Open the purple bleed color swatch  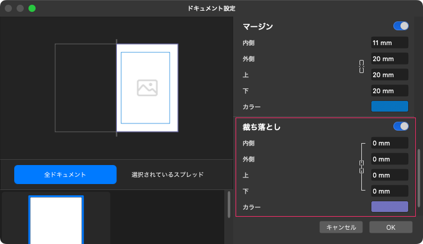[390, 207]
